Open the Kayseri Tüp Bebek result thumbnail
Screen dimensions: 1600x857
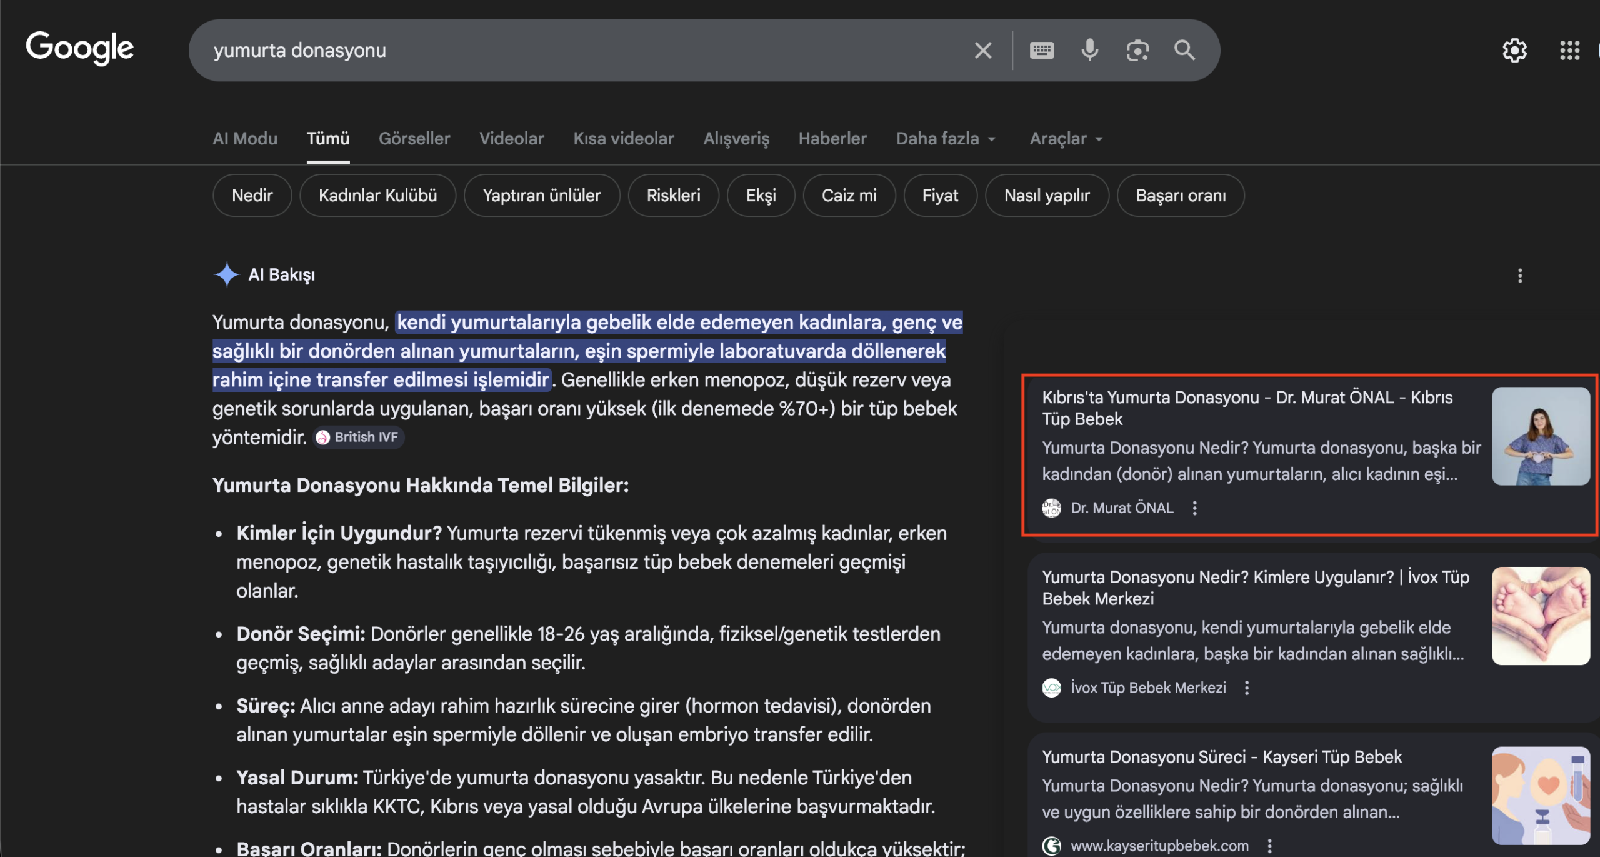pyautogui.click(x=1541, y=794)
